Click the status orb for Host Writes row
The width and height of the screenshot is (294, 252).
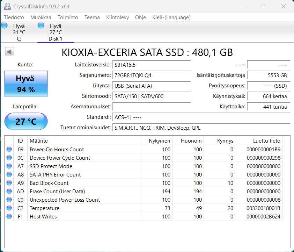pos(9,216)
